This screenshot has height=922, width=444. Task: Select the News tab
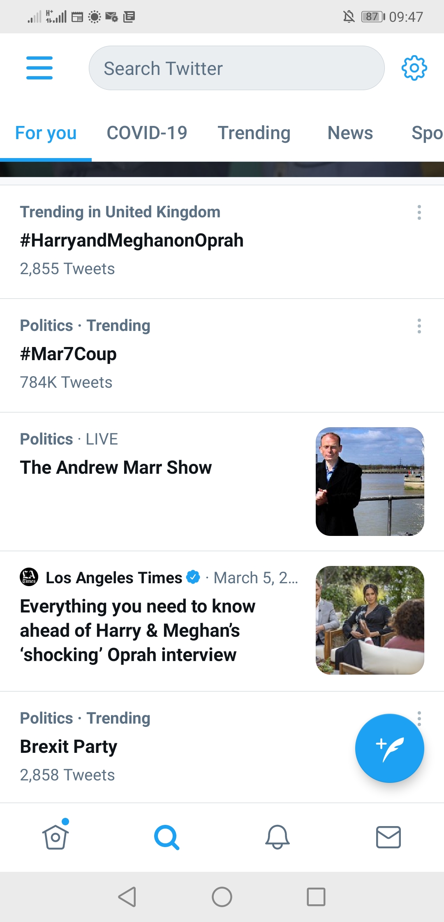point(350,133)
